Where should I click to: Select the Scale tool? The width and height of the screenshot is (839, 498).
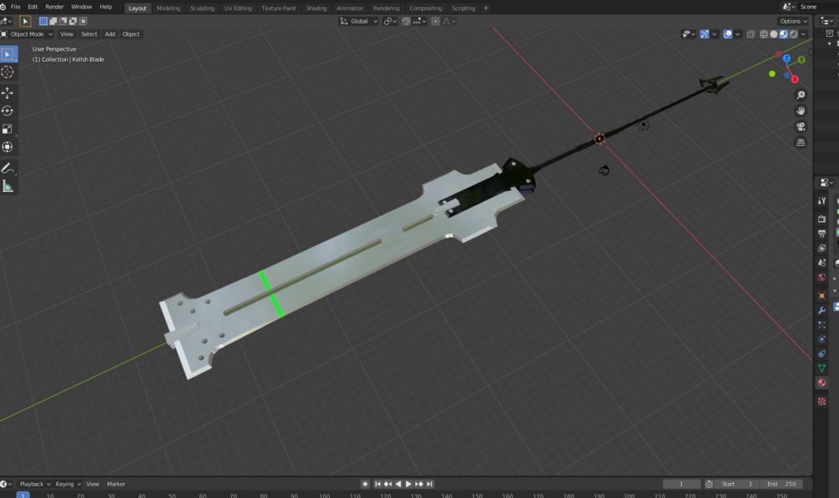(8, 129)
